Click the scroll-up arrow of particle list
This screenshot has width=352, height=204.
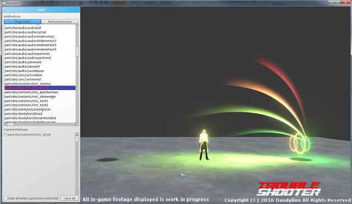[77, 26]
